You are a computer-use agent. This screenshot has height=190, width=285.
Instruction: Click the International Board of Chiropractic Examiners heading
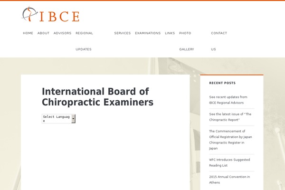97,97
